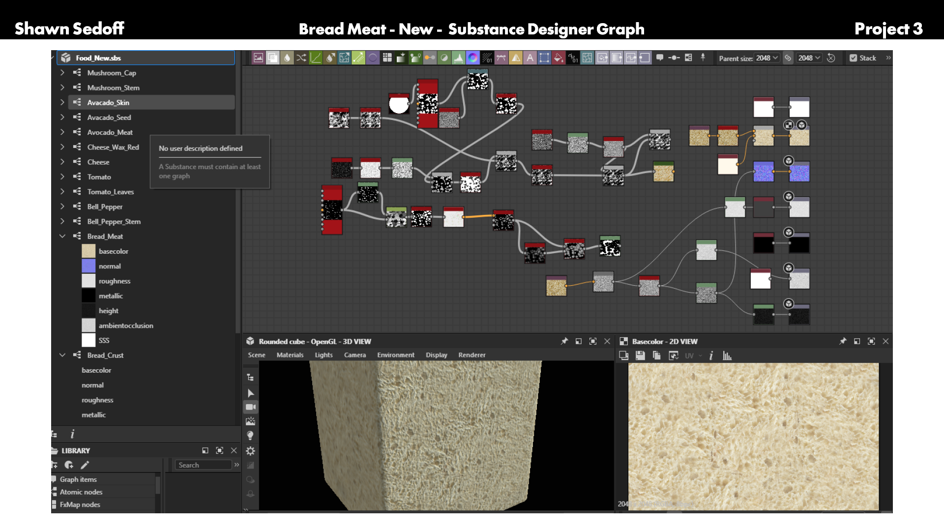Select Bread_Meat normal output swatch
This screenshot has height=531, width=944.
(88, 266)
